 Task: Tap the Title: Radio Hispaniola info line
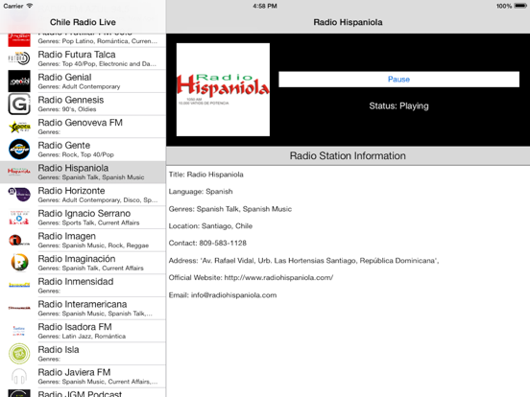click(x=206, y=175)
